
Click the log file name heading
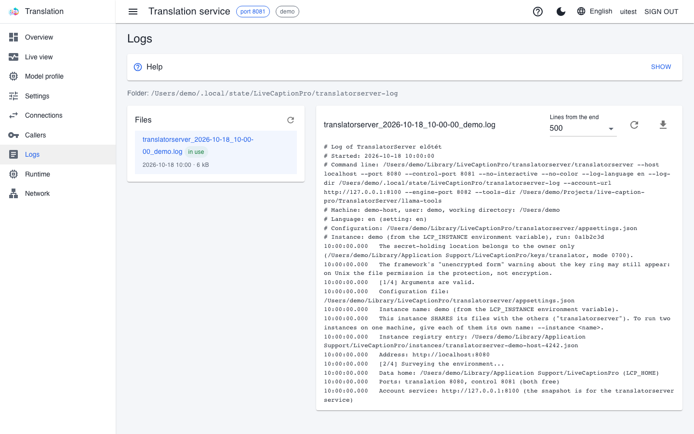tap(410, 125)
